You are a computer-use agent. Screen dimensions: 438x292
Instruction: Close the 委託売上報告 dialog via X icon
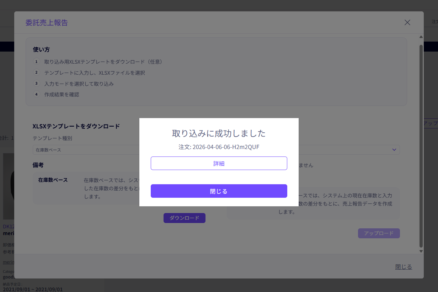point(407,22)
